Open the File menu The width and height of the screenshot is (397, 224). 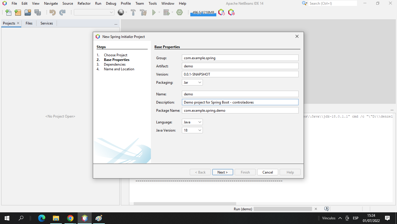14,3
